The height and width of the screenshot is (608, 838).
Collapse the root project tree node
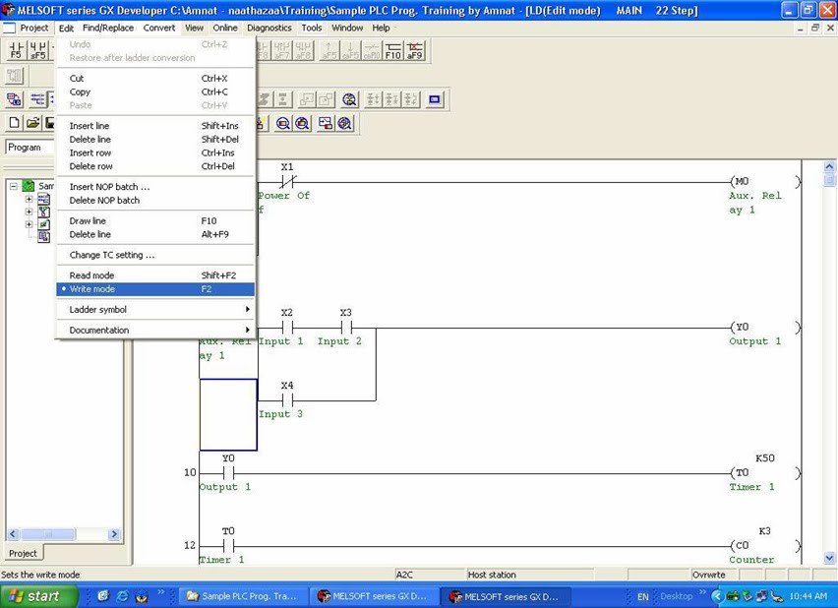(14, 187)
